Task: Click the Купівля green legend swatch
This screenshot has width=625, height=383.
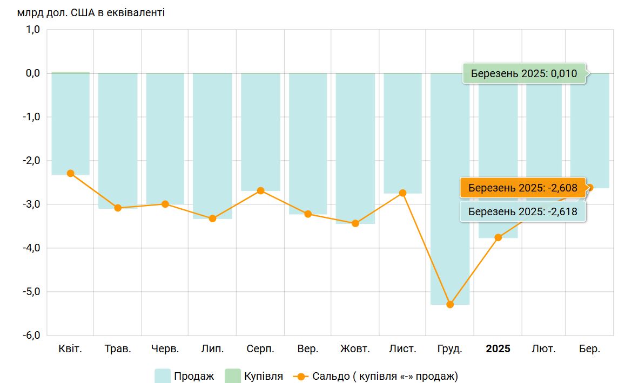Action: (x=233, y=376)
